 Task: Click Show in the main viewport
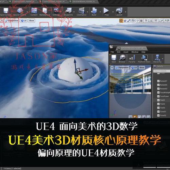31,21
